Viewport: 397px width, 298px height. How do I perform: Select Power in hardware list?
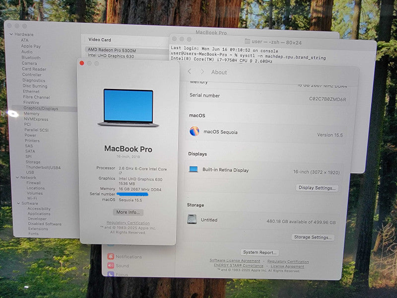click(x=30, y=135)
